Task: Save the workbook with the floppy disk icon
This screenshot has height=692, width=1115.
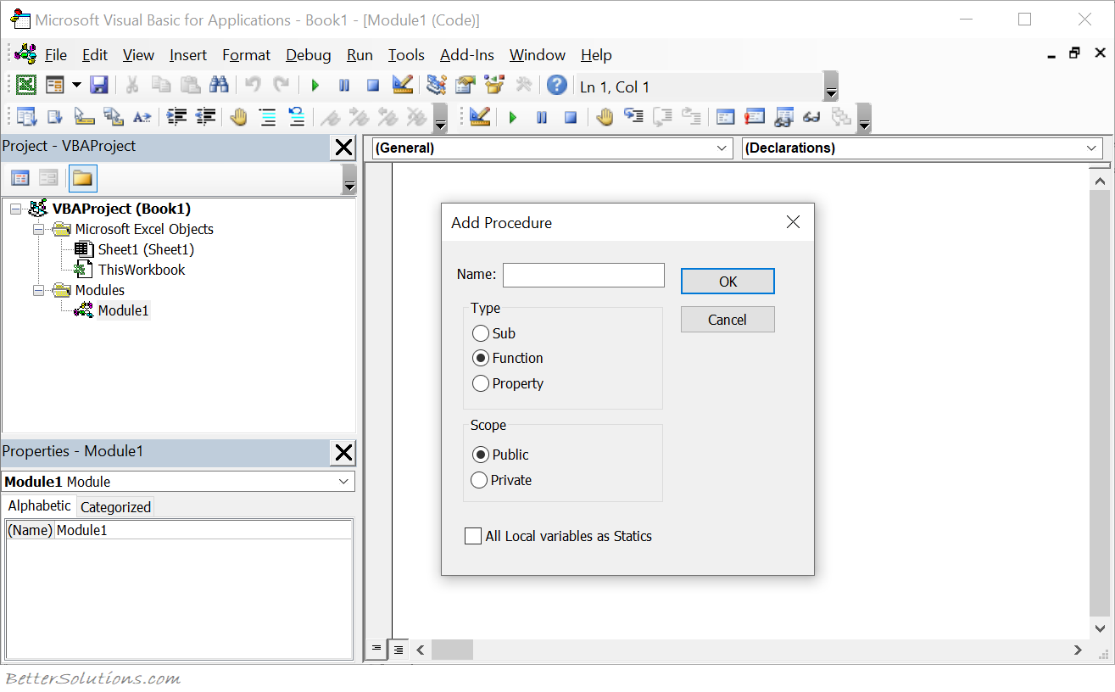Action: click(99, 85)
